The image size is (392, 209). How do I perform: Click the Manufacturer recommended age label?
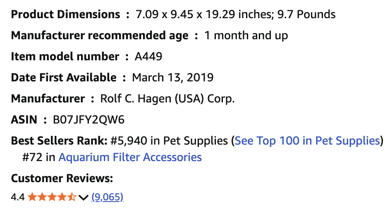(100, 36)
